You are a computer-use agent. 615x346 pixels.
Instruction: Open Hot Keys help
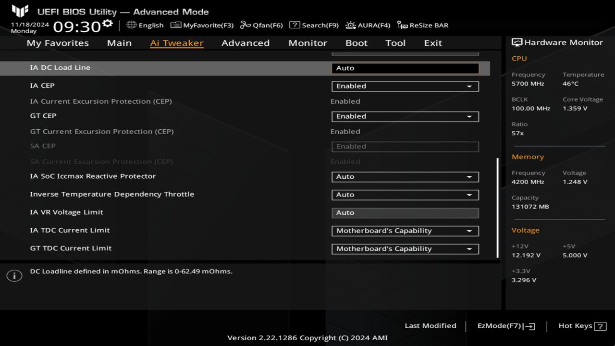[x=582, y=326]
